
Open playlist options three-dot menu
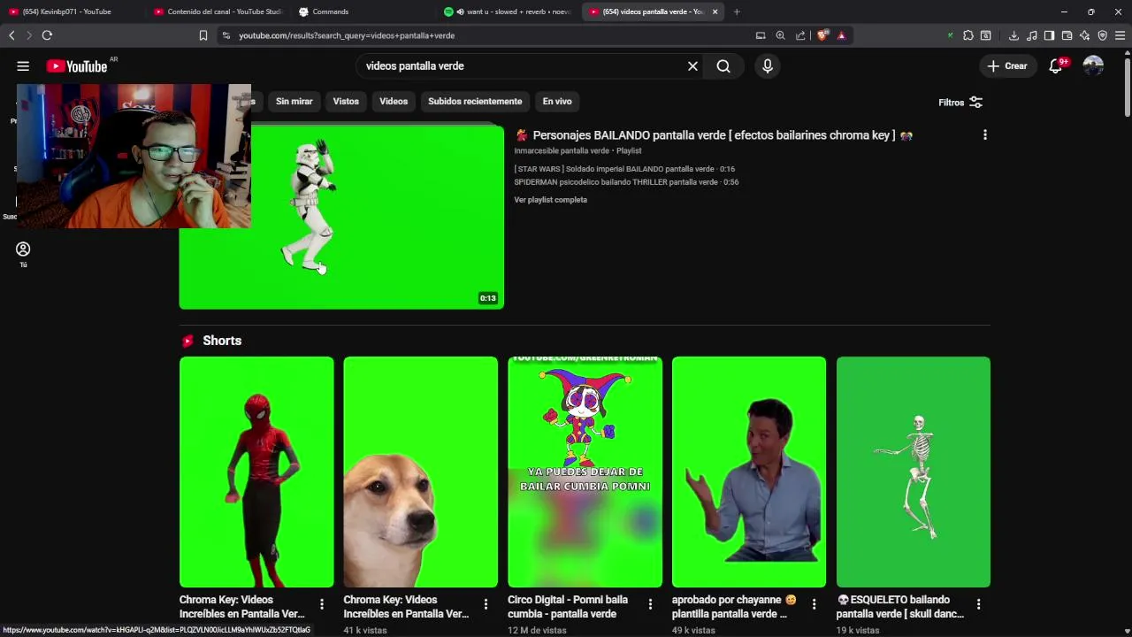(x=984, y=135)
